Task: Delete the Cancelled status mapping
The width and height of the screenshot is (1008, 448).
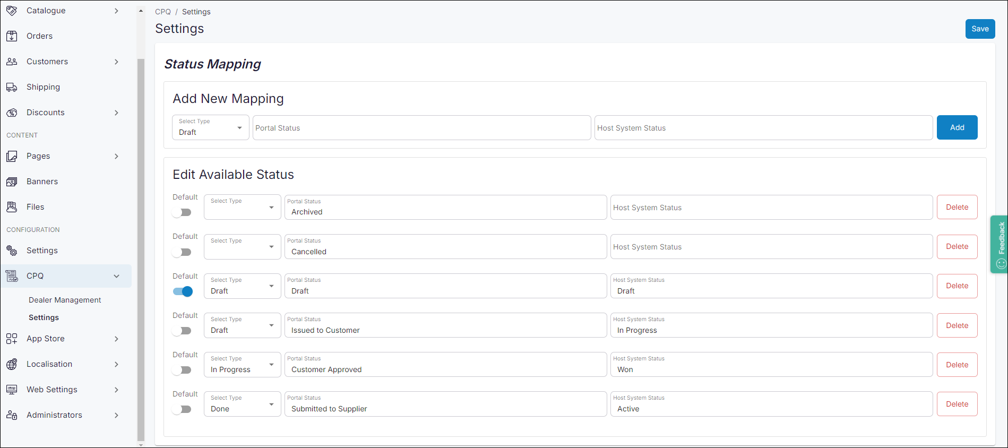Action: click(957, 247)
